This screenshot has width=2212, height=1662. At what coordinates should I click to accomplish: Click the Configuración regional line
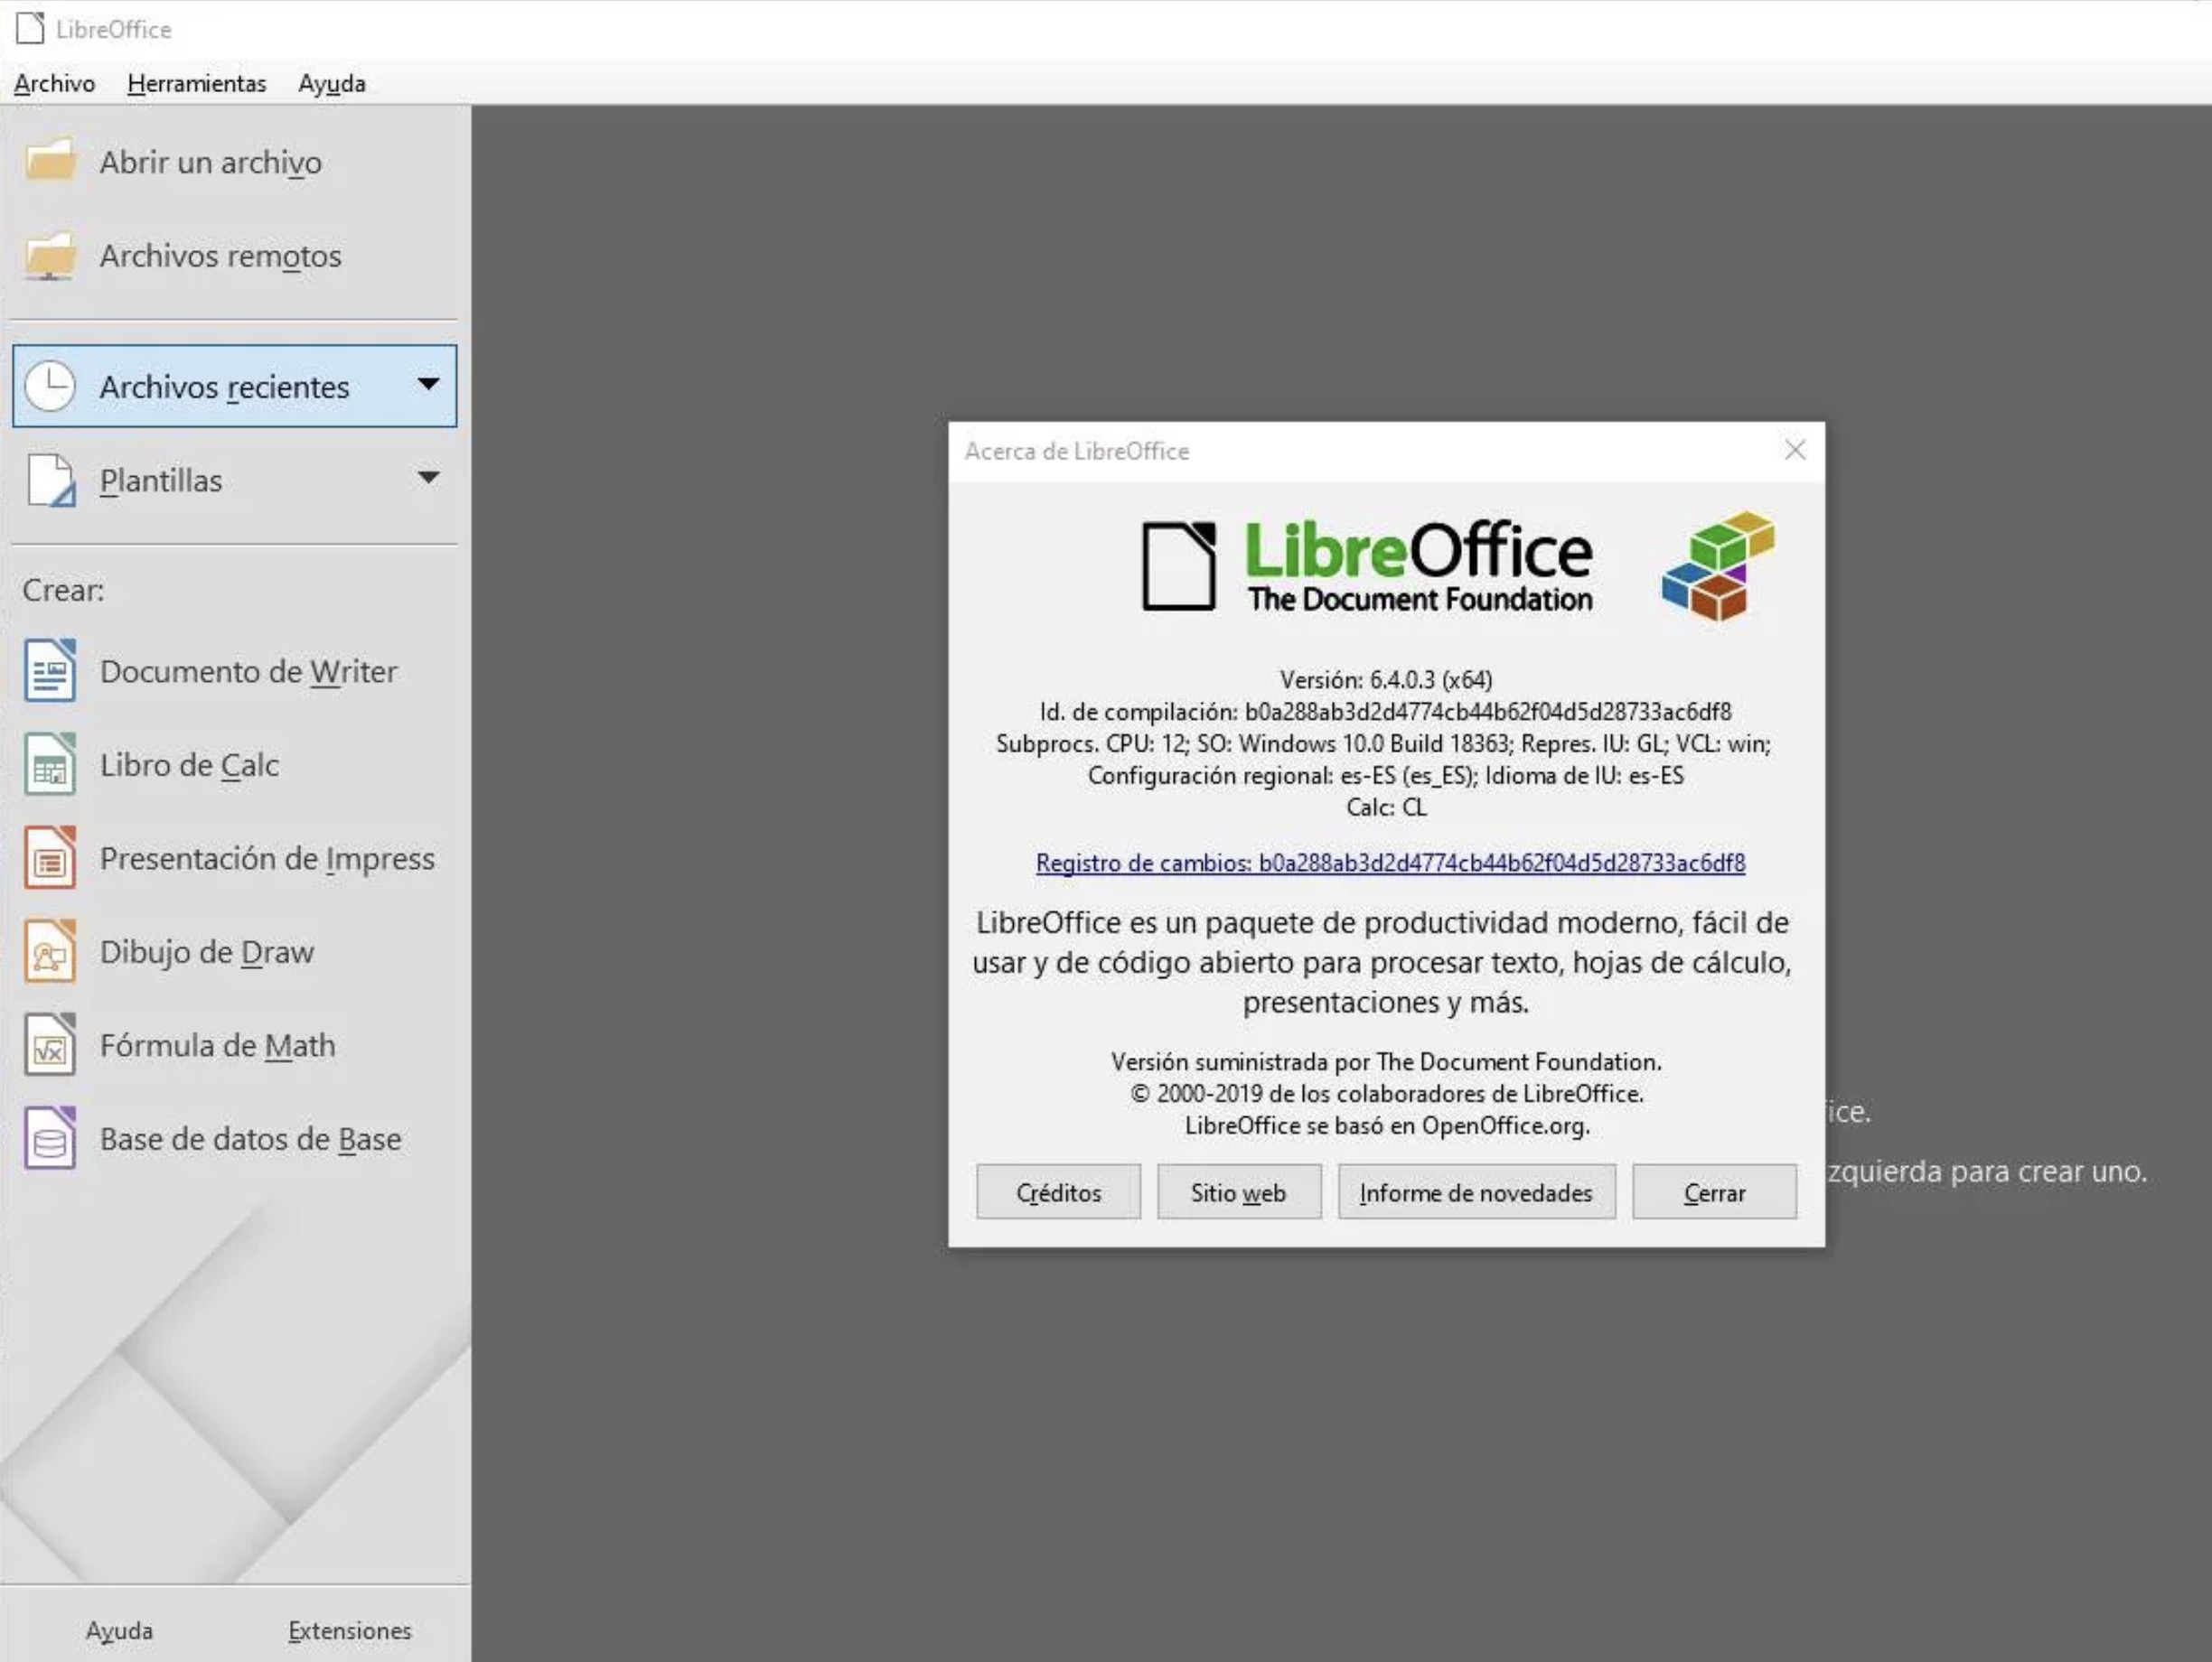pyautogui.click(x=1386, y=776)
